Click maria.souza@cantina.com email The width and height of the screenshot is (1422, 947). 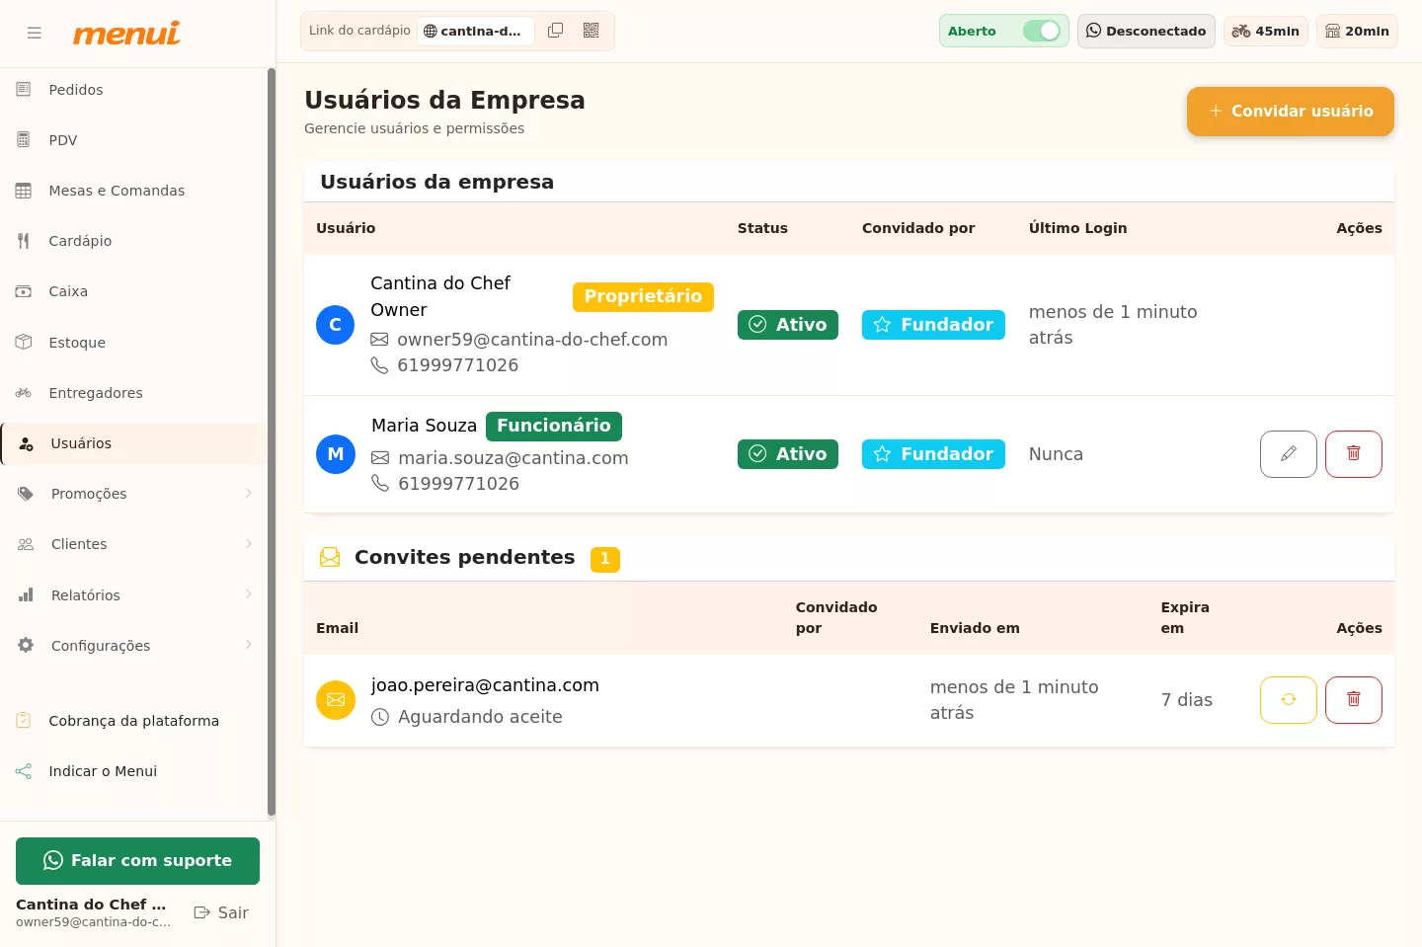click(513, 458)
